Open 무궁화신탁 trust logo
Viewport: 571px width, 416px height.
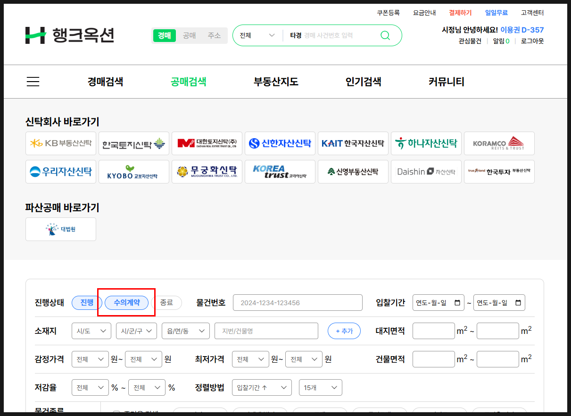click(207, 172)
